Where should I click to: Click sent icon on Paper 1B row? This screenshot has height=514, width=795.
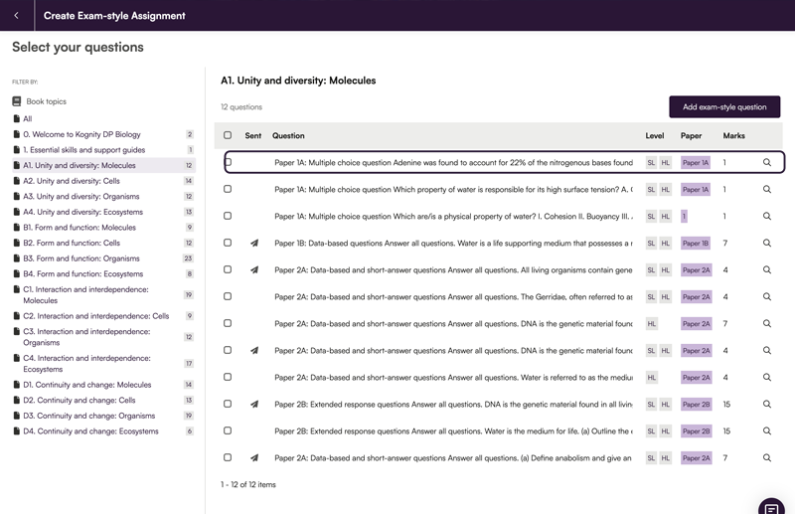pos(254,243)
